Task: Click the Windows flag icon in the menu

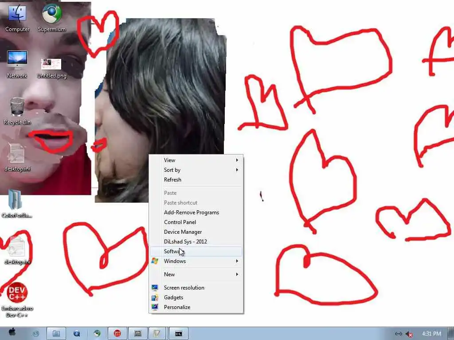Action: pos(155,261)
